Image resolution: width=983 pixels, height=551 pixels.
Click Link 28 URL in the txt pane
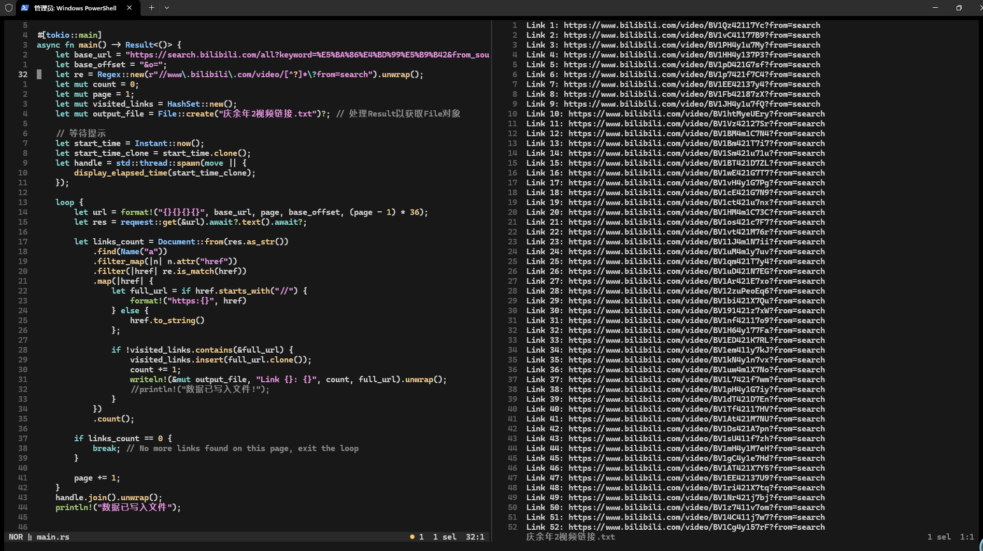click(x=696, y=291)
